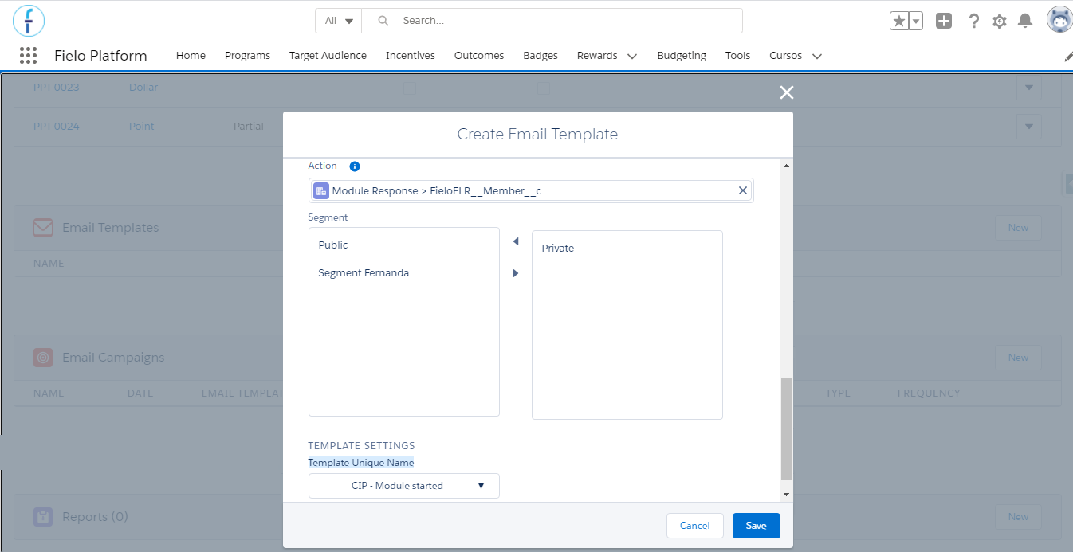Open the search scope All dropdown

click(x=339, y=21)
